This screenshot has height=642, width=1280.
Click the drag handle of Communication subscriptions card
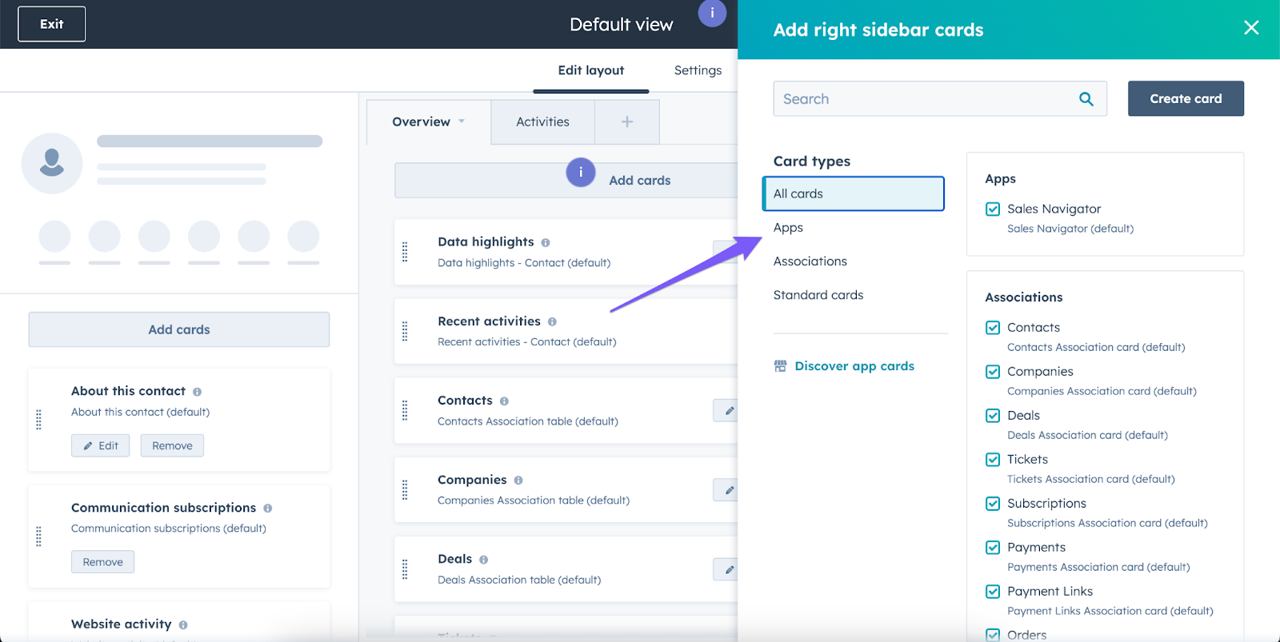[38, 536]
